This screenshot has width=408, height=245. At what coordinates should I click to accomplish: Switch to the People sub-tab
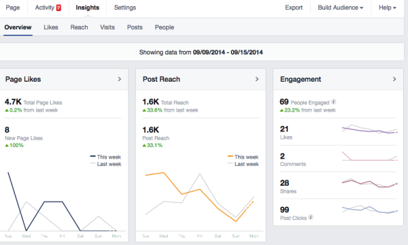pos(165,27)
